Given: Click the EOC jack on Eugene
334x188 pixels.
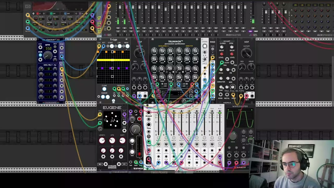Looking at the screenshot, I should point(124,123).
